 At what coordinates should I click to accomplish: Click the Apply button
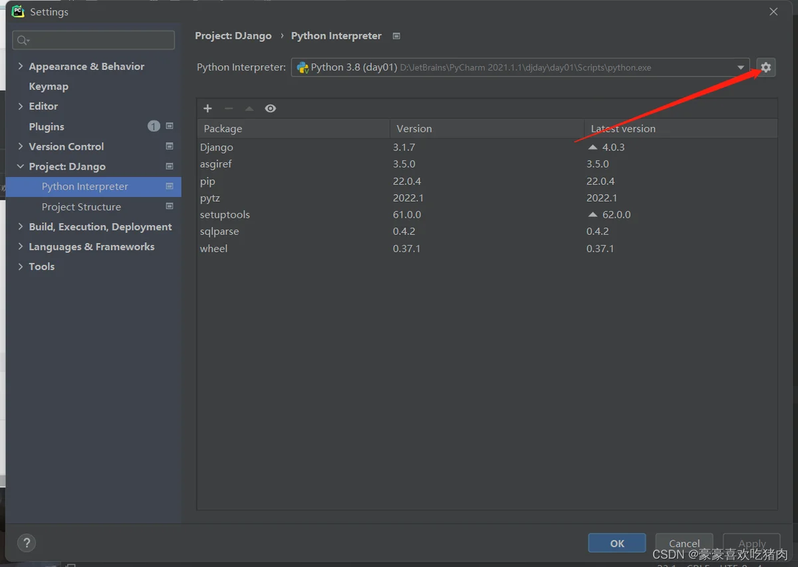[x=752, y=543]
